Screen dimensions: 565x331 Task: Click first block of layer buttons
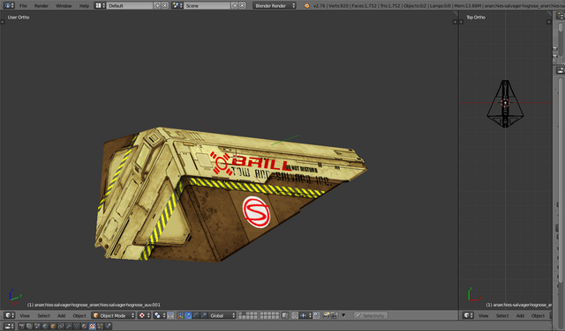(x=247, y=315)
